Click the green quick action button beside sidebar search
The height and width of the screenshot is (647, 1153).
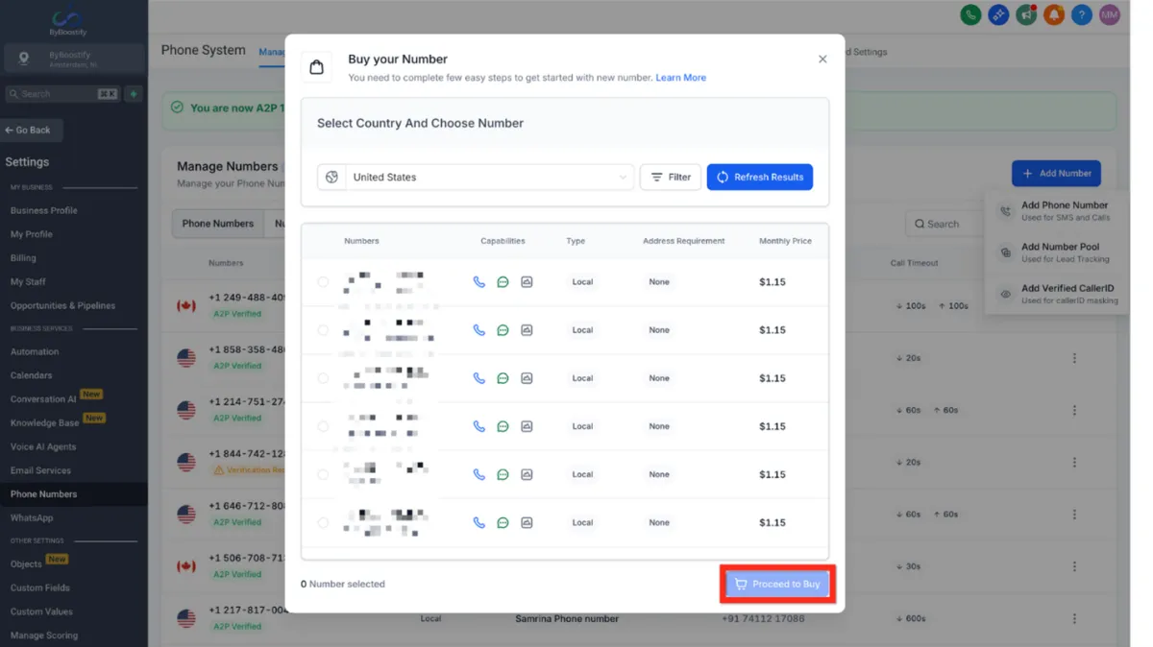(134, 94)
